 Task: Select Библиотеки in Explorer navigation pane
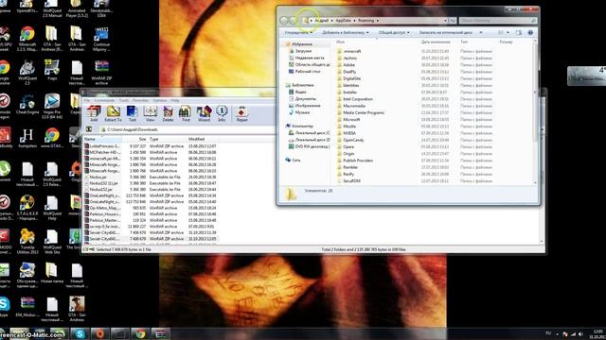303,85
